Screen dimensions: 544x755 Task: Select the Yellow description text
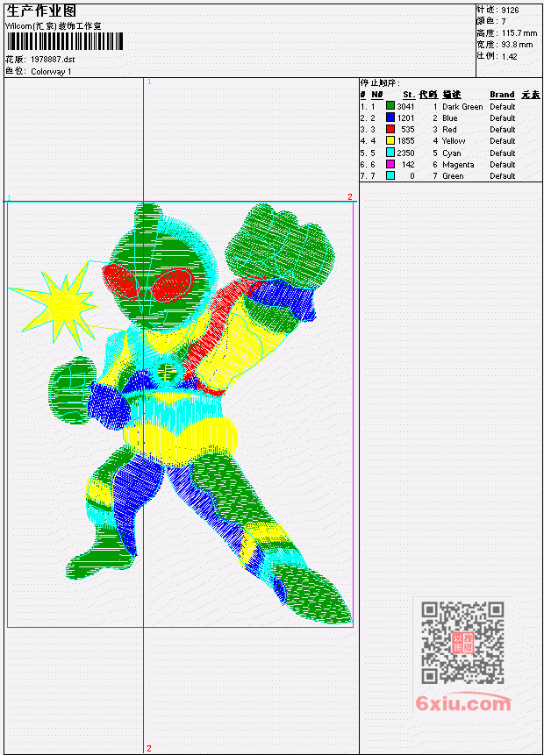[x=454, y=141]
